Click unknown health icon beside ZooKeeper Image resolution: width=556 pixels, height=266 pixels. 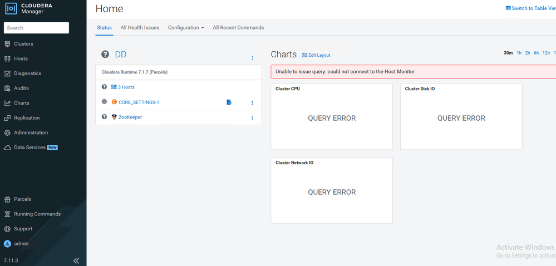104,117
